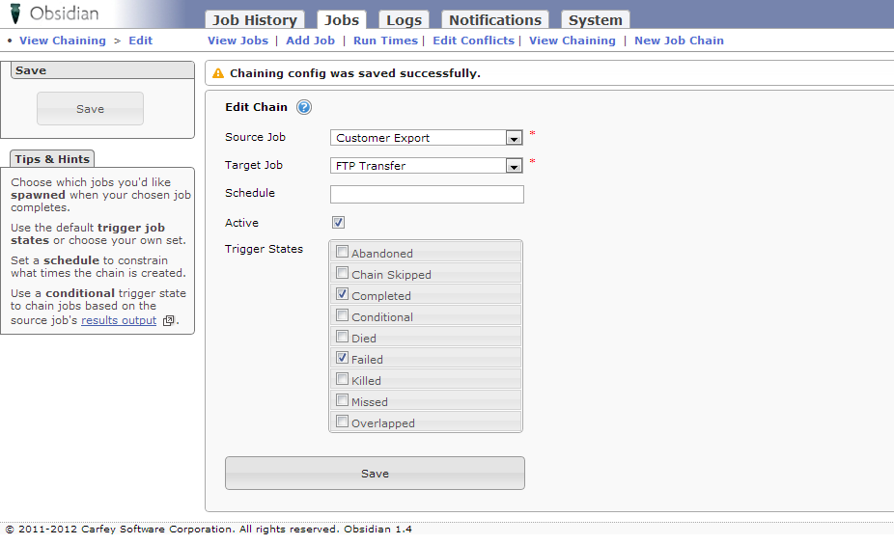The height and width of the screenshot is (544, 894).
Task: Switch to the Job History tab
Action: [255, 20]
